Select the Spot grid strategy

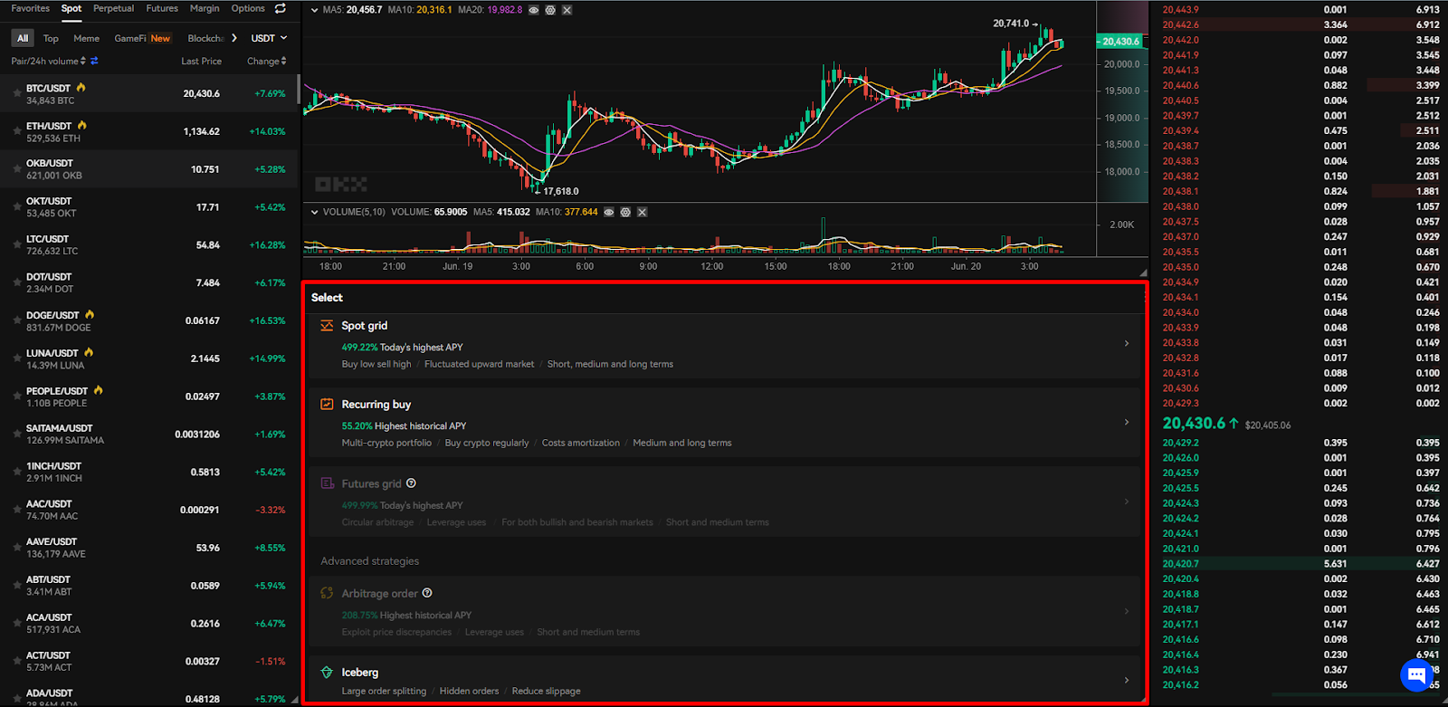click(x=724, y=344)
